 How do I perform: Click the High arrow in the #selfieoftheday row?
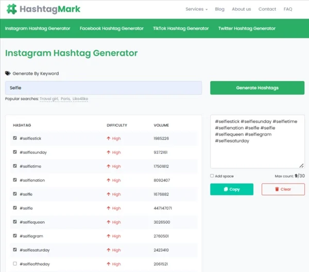(108, 264)
